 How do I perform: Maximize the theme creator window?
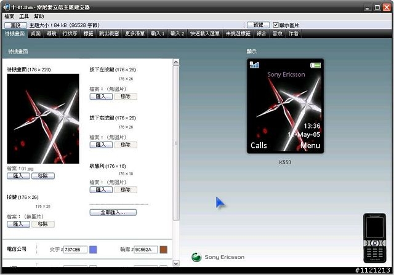pos(377,7)
